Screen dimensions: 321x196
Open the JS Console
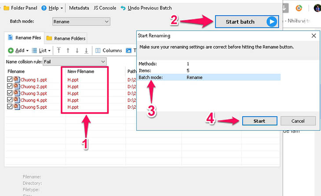pos(105,8)
